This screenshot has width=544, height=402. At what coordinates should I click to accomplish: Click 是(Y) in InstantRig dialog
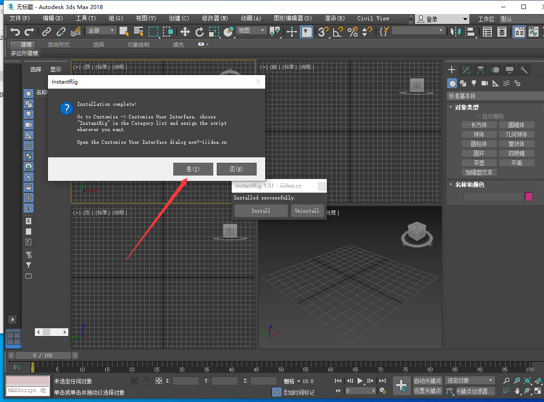[x=193, y=169]
